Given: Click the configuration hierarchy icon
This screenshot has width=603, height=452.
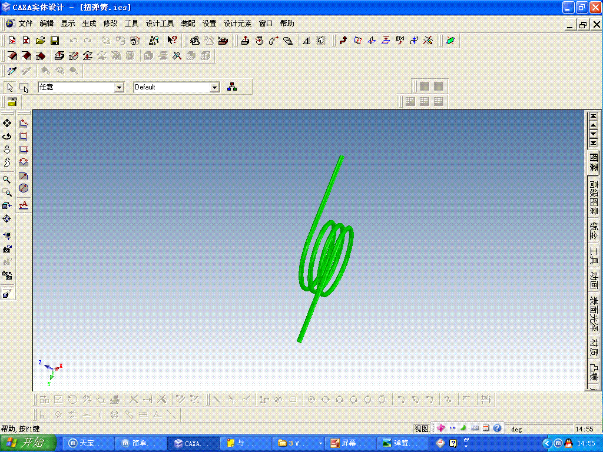Looking at the screenshot, I should (232, 87).
